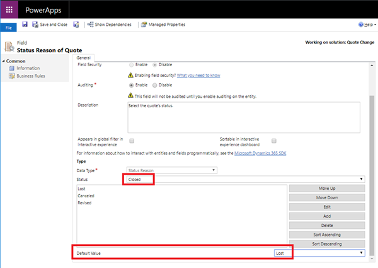Collapse the Common section expander
378x268 pixels.
pyautogui.click(x=5, y=61)
